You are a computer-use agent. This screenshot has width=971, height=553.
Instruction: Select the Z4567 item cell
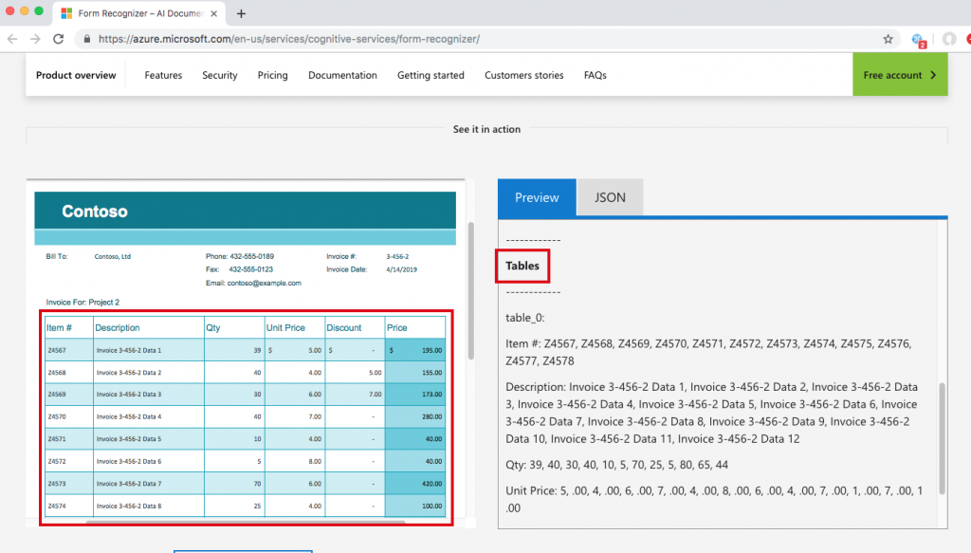68,350
